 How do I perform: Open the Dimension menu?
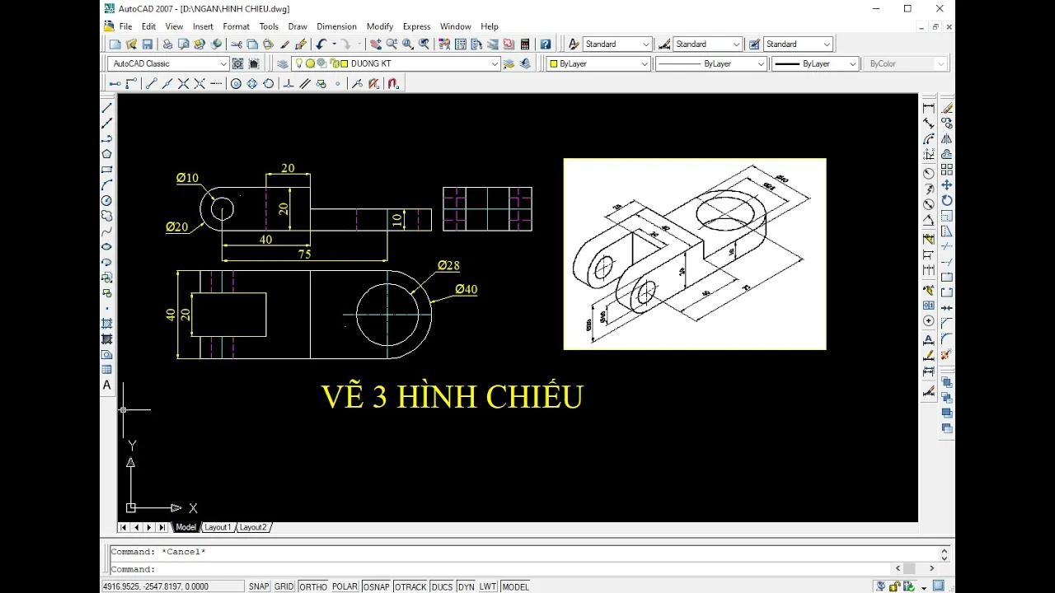[x=336, y=26]
